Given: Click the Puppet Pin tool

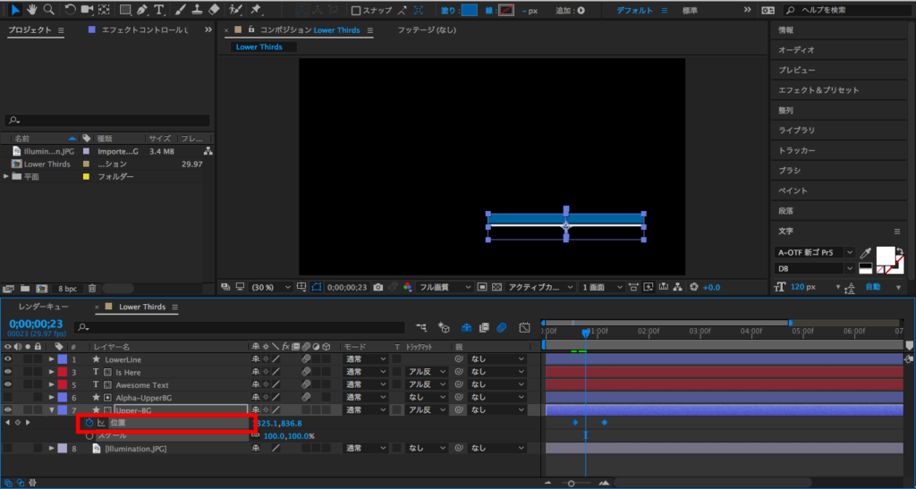Looking at the screenshot, I should (x=257, y=10).
